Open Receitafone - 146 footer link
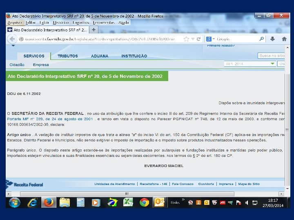The height and width of the screenshot is (220, 294). 154,184
